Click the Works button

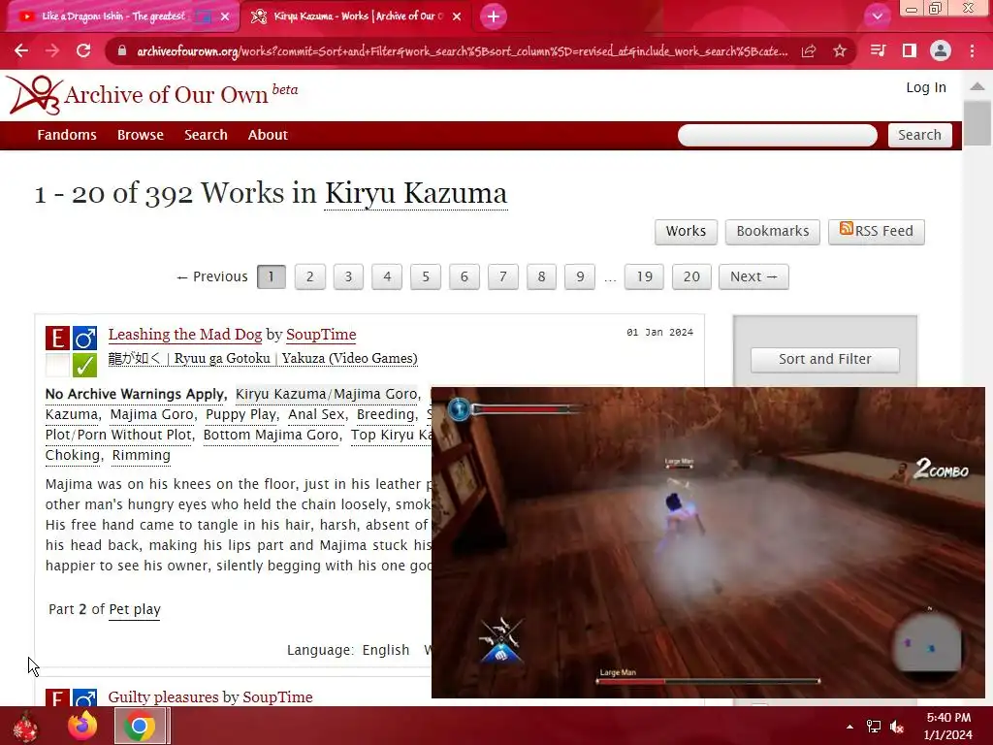[686, 231]
